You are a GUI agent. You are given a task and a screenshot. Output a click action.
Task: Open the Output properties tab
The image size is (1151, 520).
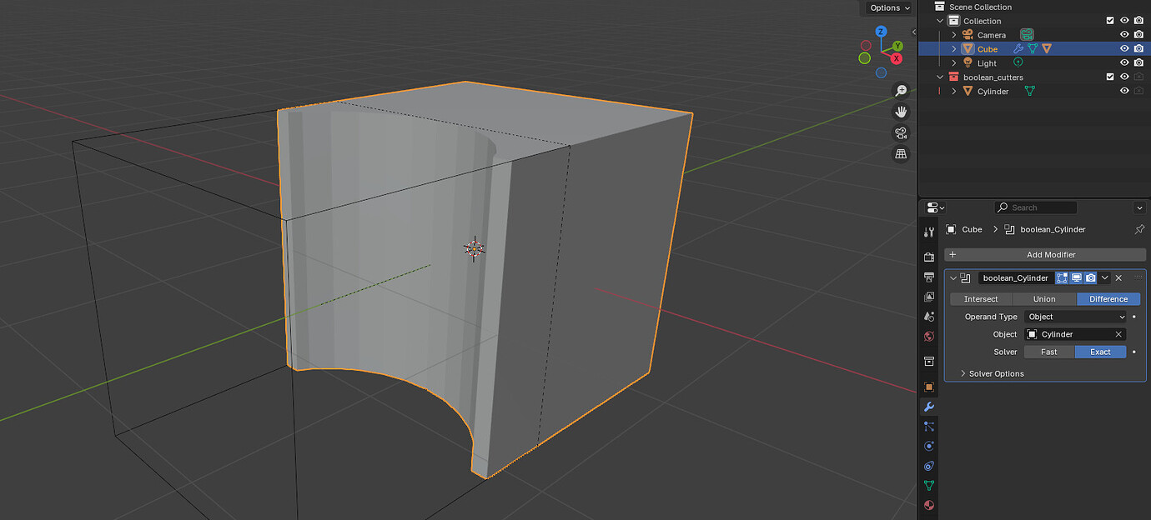929,277
